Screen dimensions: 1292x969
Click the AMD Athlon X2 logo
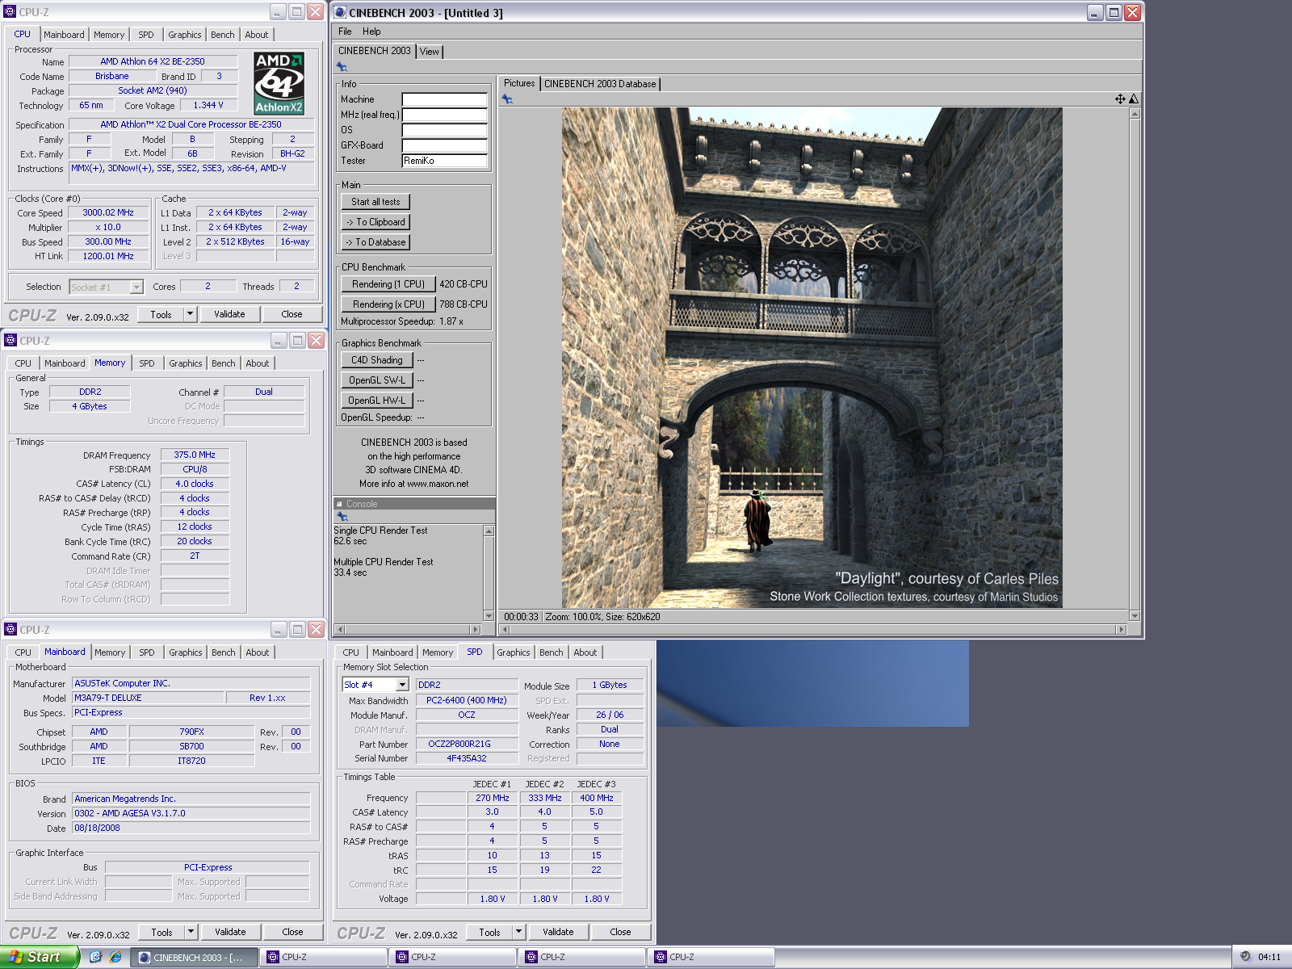click(279, 83)
